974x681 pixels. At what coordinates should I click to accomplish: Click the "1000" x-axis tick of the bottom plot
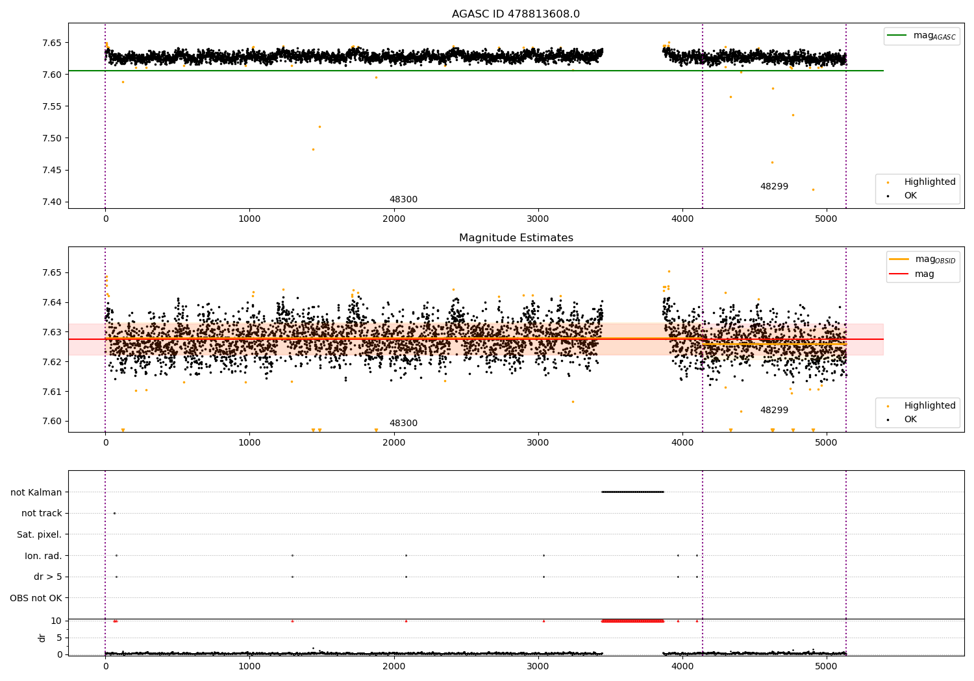click(249, 666)
